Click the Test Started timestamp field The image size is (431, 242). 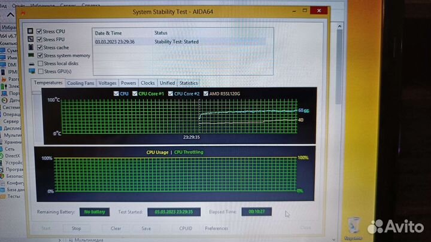point(174,212)
